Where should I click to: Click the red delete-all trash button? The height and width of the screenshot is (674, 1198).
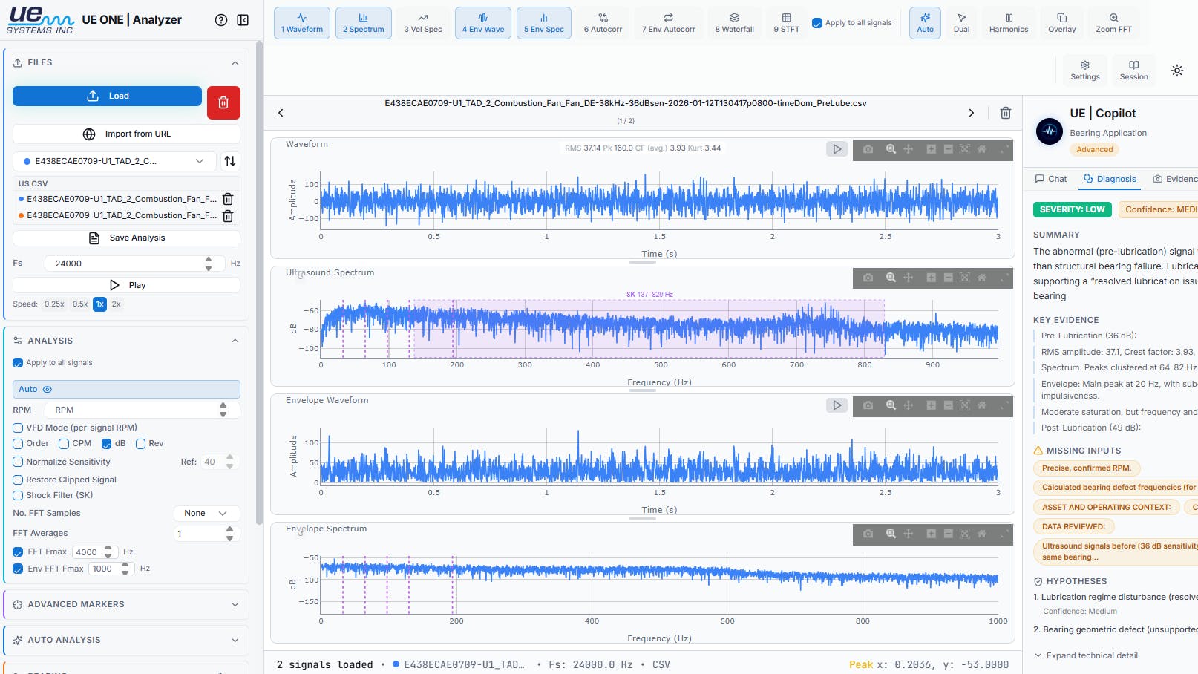223,102
